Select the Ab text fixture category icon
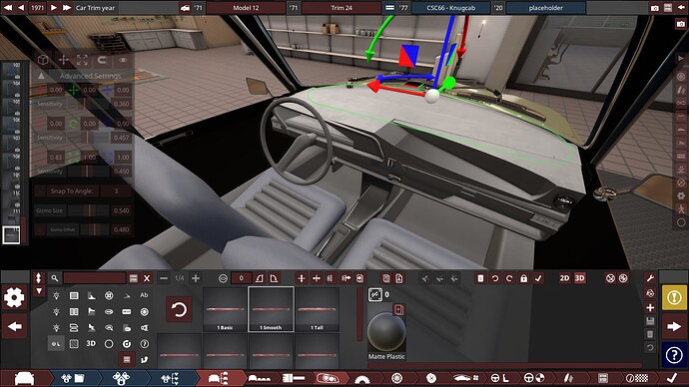689x387 pixels. (x=144, y=295)
